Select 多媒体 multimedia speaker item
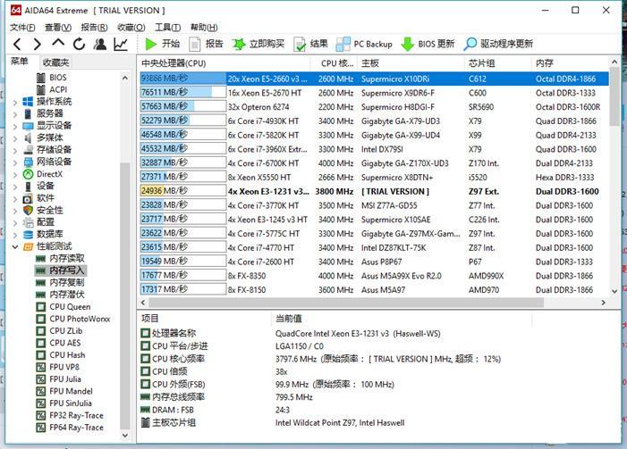The width and height of the screenshot is (627, 449). pyautogui.click(x=43, y=137)
